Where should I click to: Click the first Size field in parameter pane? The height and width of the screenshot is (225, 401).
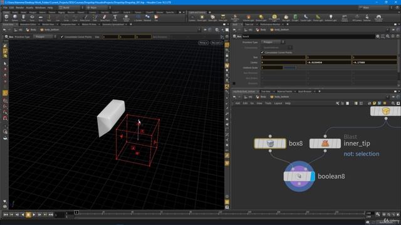coord(283,57)
